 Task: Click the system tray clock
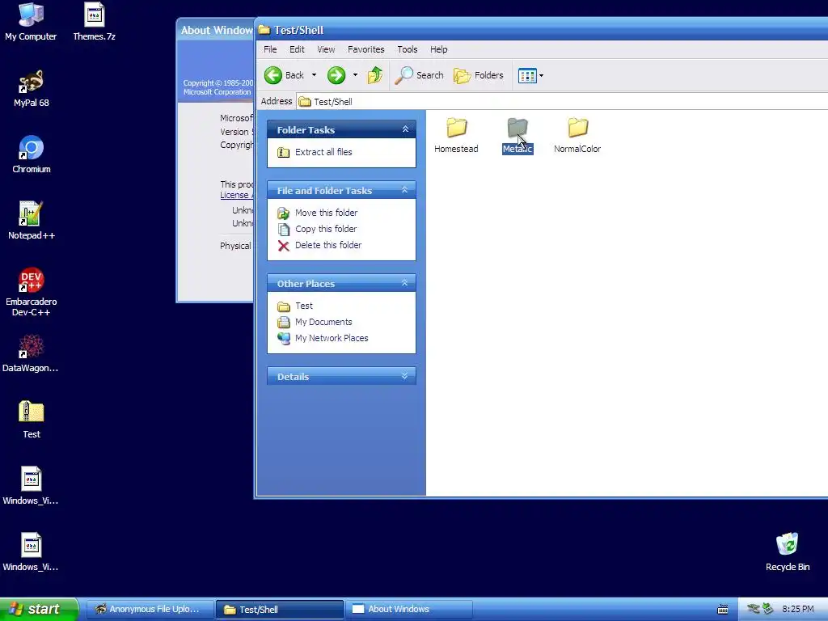(x=798, y=610)
